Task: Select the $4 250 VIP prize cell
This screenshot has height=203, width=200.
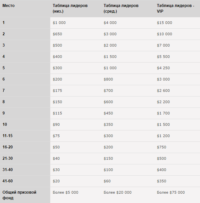Action: coord(163,68)
